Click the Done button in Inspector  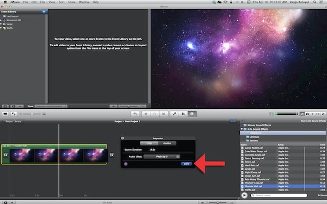(186, 164)
